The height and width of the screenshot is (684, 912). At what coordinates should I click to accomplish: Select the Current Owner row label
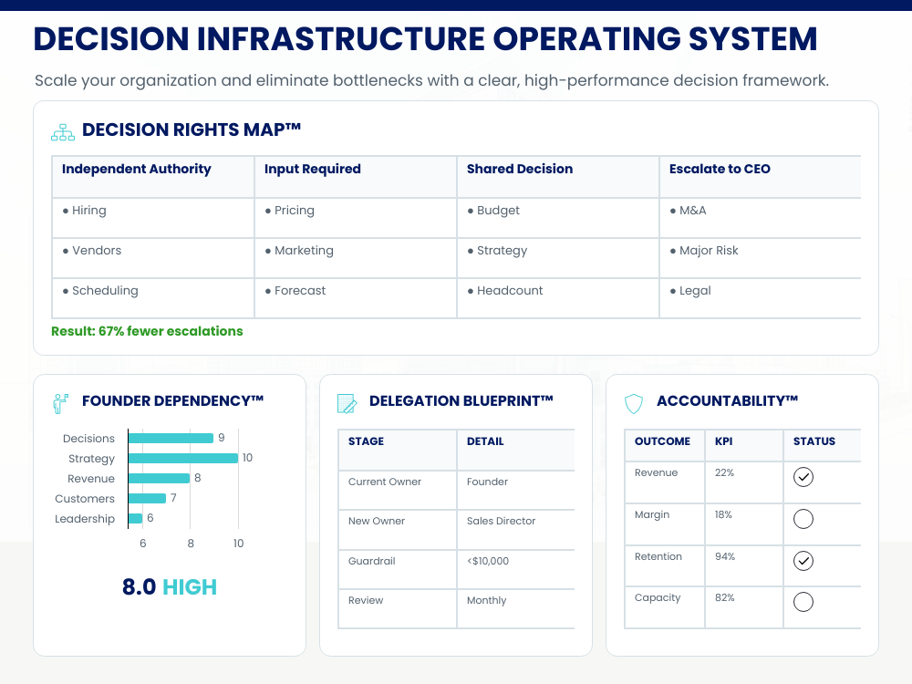[x=398, y=491]
